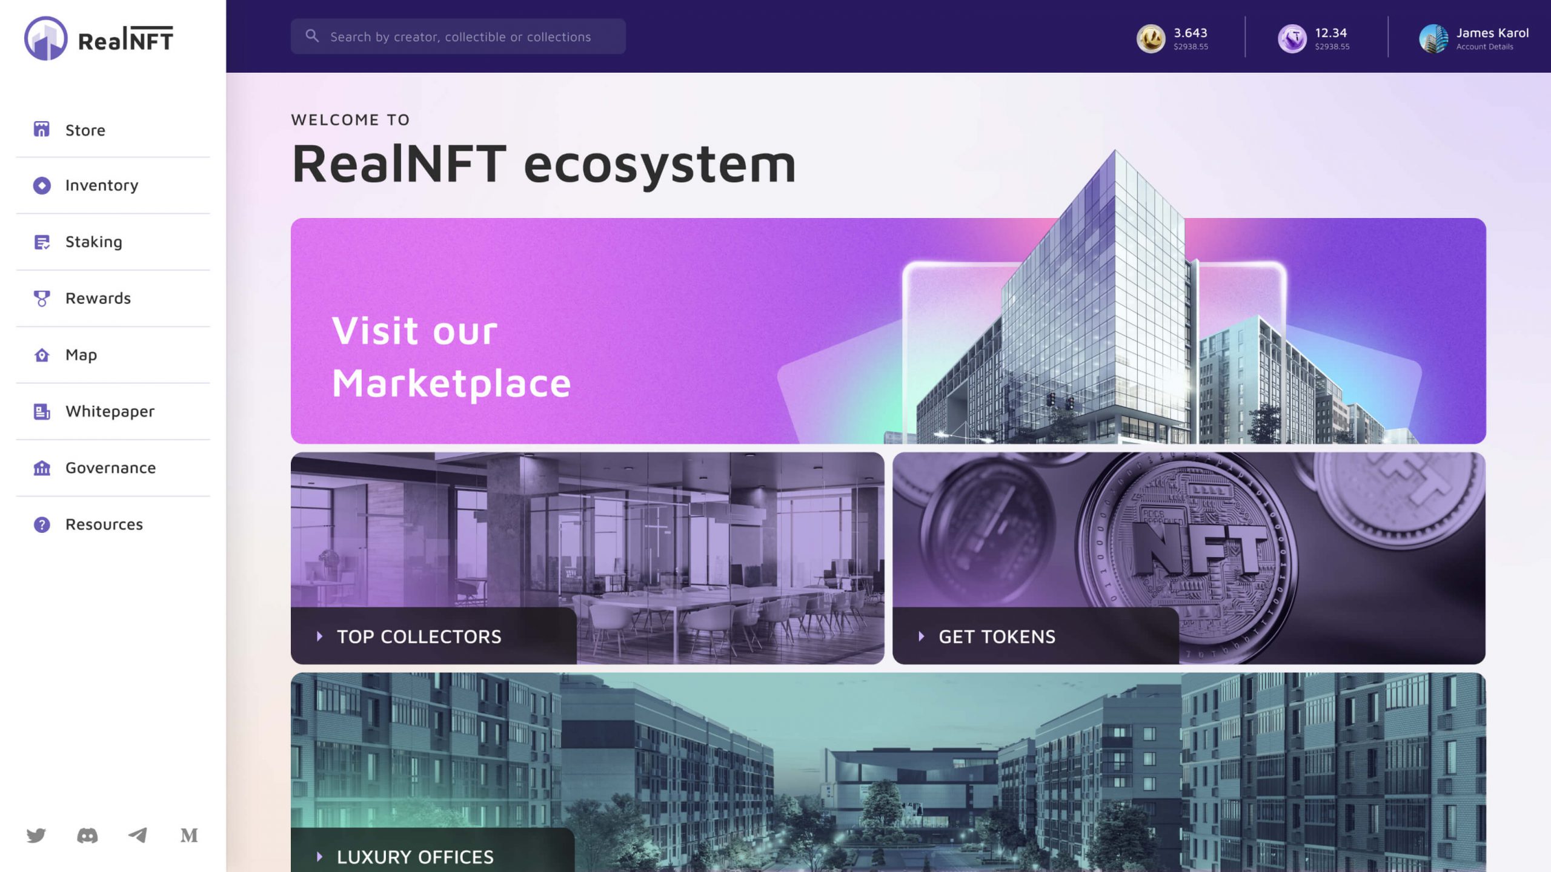Click the Account Details link
Screen dimensions: 1551x872
[1484, 47]
